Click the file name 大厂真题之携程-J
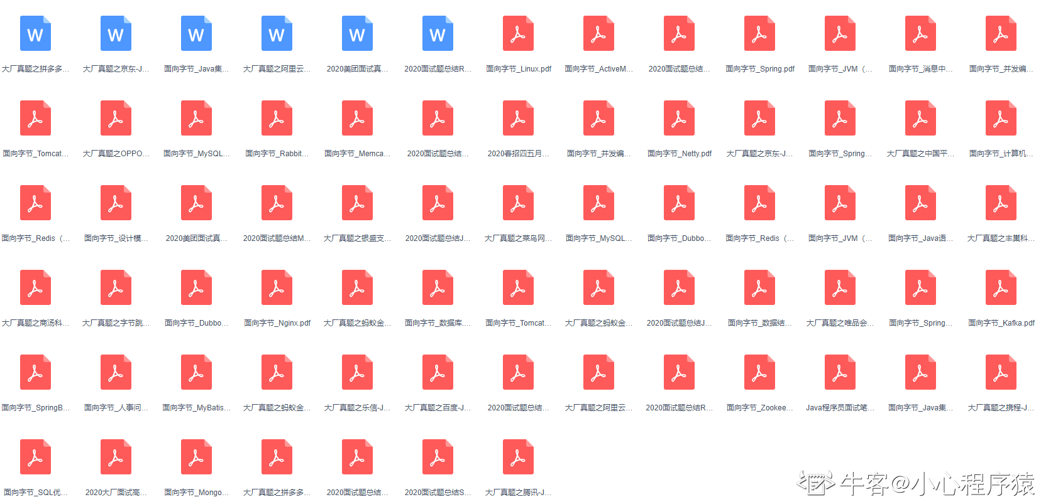 pyautogui.click(x=1001, y=408)
